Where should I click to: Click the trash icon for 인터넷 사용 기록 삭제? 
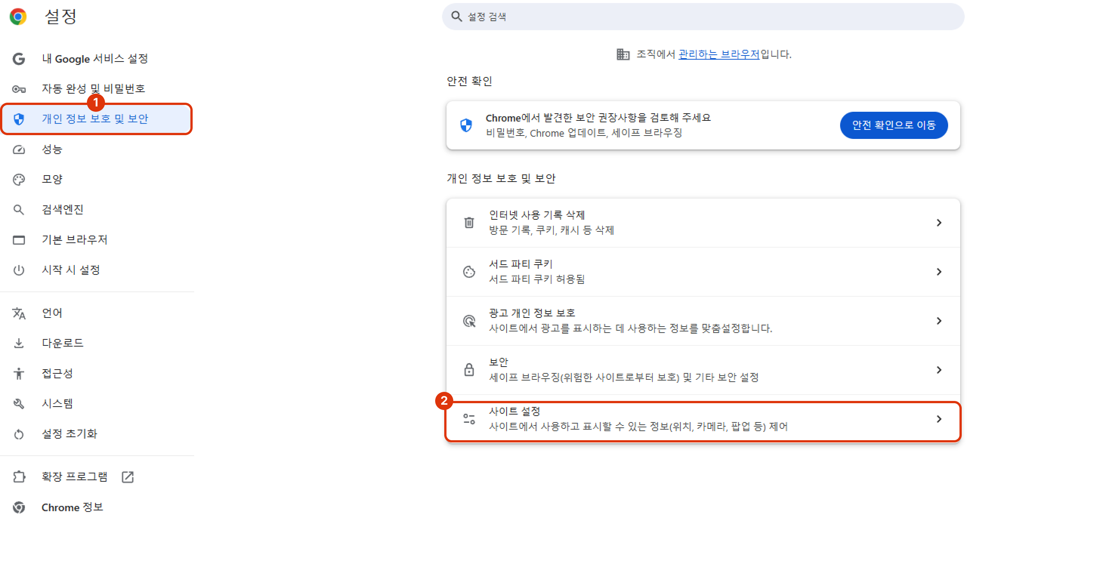click(469, 223)
